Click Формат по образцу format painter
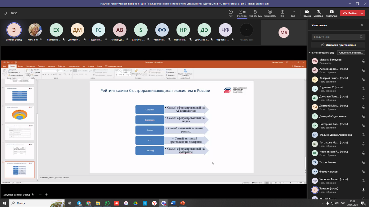Screen dimensions: 369x207 (x=16, y=75)
